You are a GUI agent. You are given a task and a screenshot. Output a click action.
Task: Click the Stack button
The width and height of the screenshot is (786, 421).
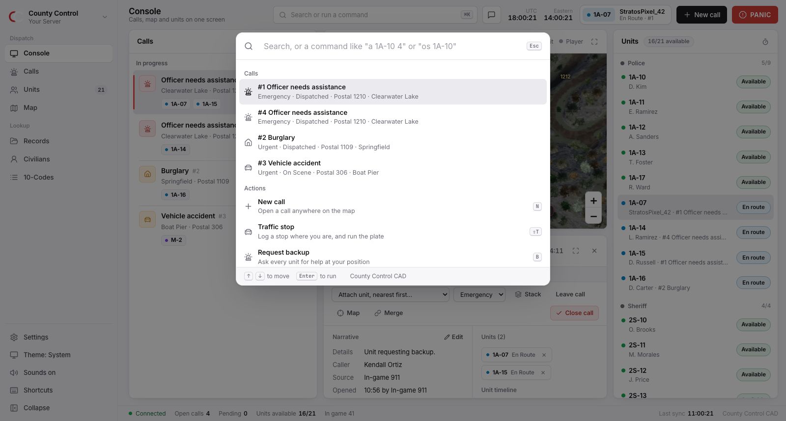(528, 294)
